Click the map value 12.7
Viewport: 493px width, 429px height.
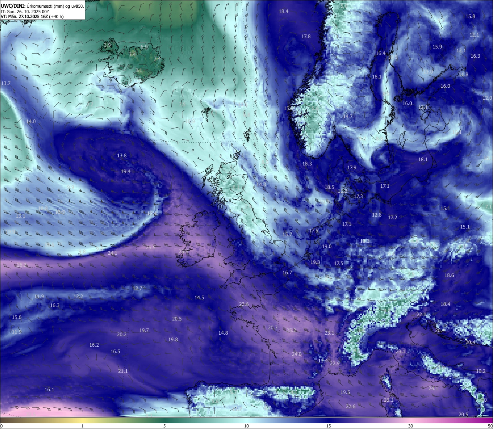click(x=138, y=288)
